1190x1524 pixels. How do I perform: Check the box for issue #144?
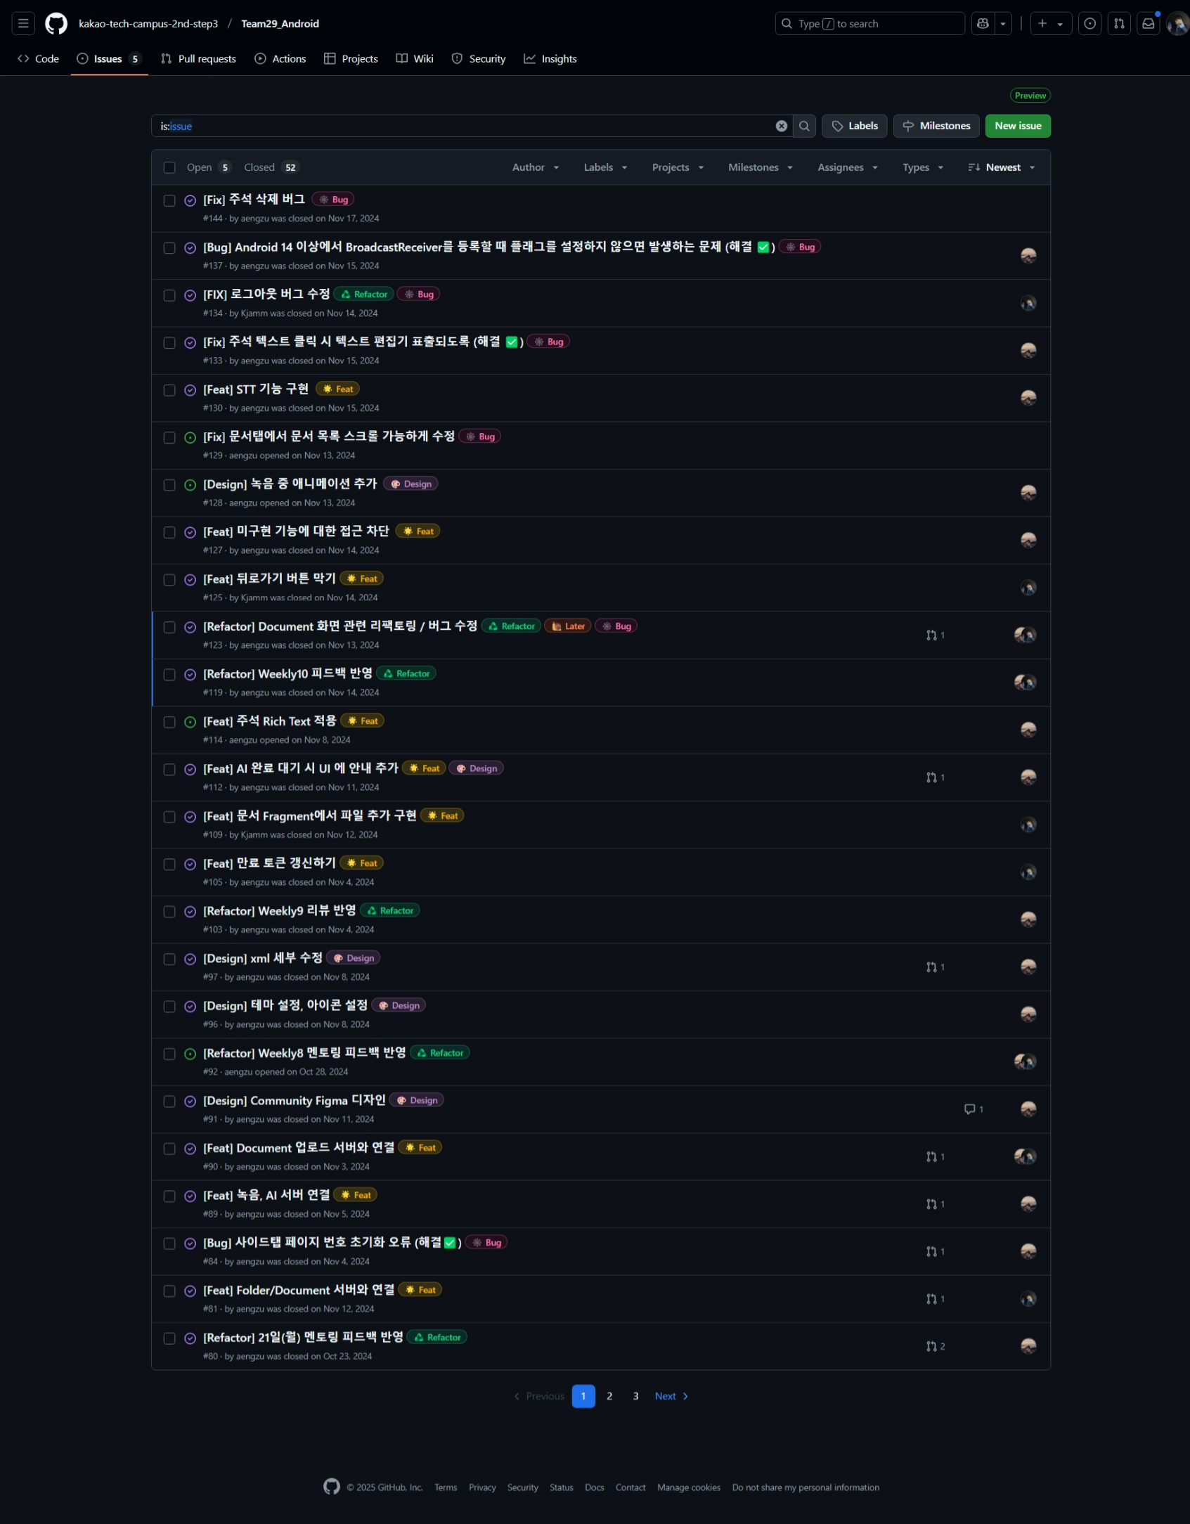169,201
